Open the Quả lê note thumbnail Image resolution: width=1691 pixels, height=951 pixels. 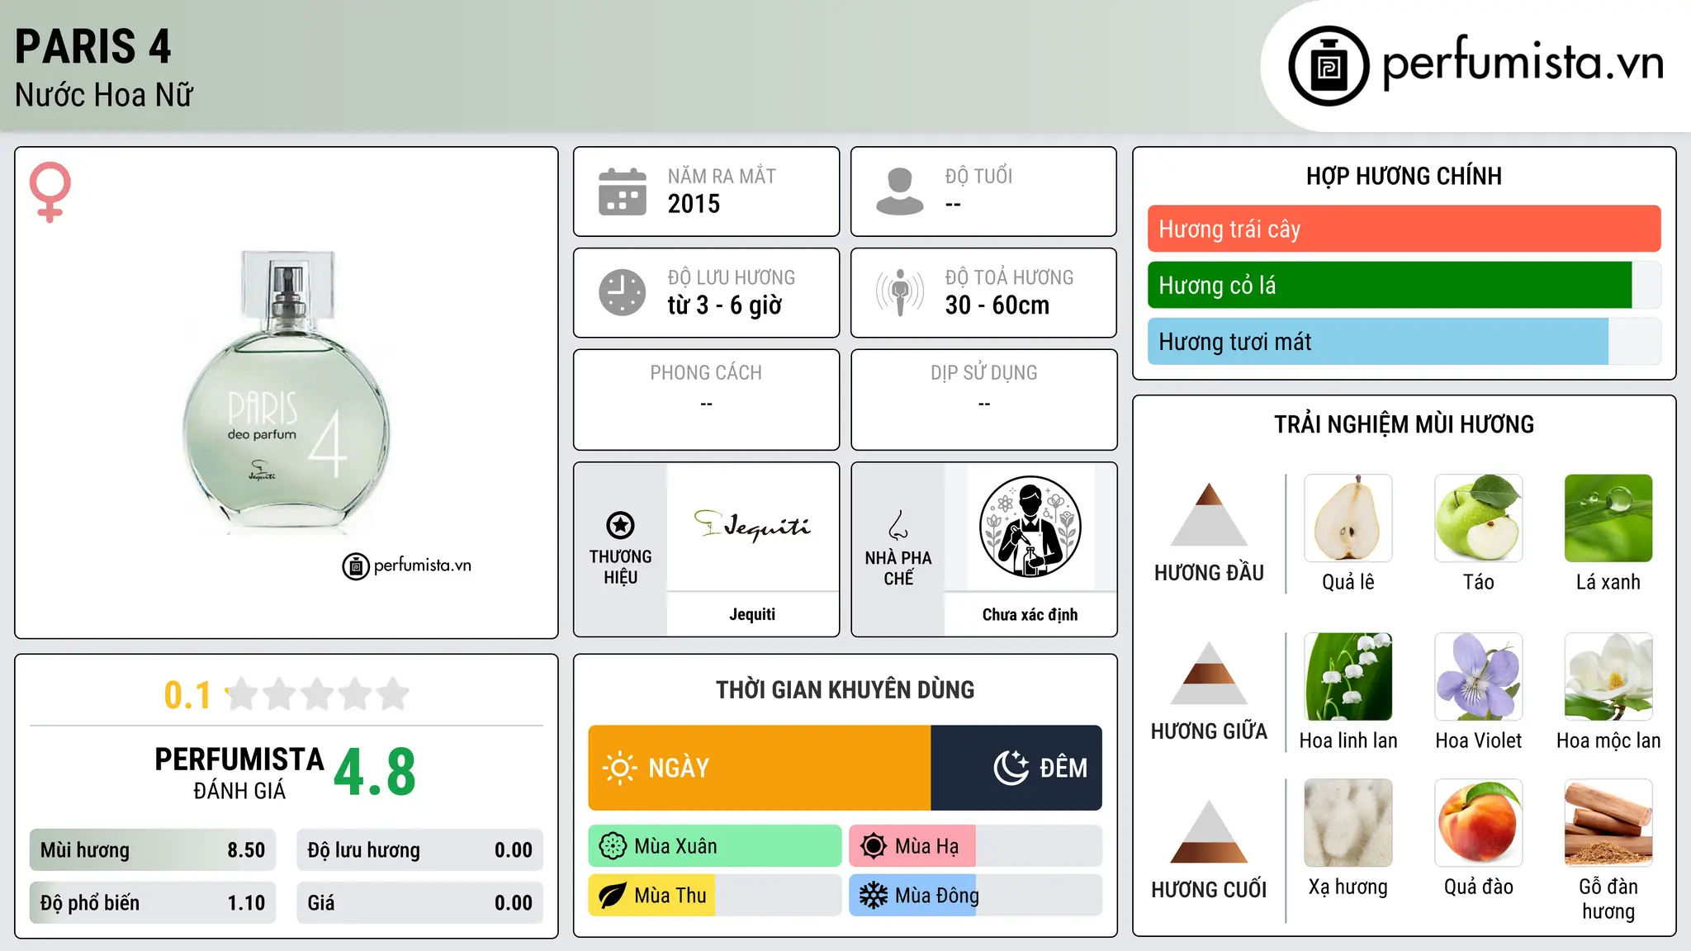(x=1348, y=518)
